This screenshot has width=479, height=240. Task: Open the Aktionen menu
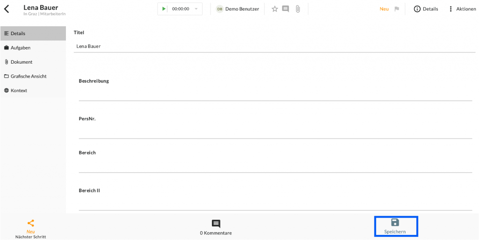(462, 9)
